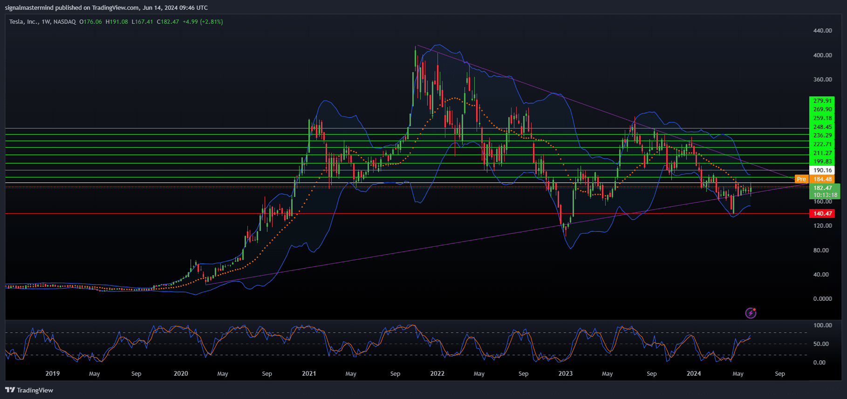Click the 199.83 green price label
The width and height of the screenshot is (847, 399).
click(822, 162)
